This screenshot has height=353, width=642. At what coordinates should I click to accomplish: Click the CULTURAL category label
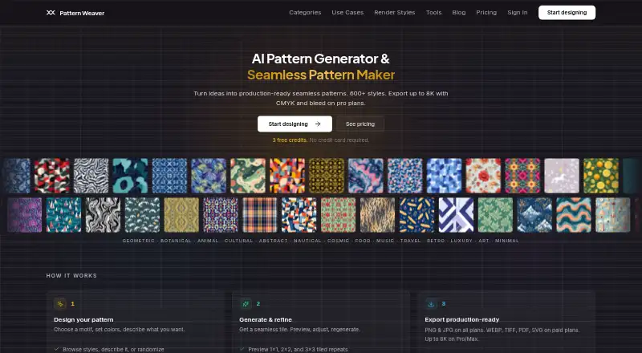pyautogui.click(x=238, y=241)
